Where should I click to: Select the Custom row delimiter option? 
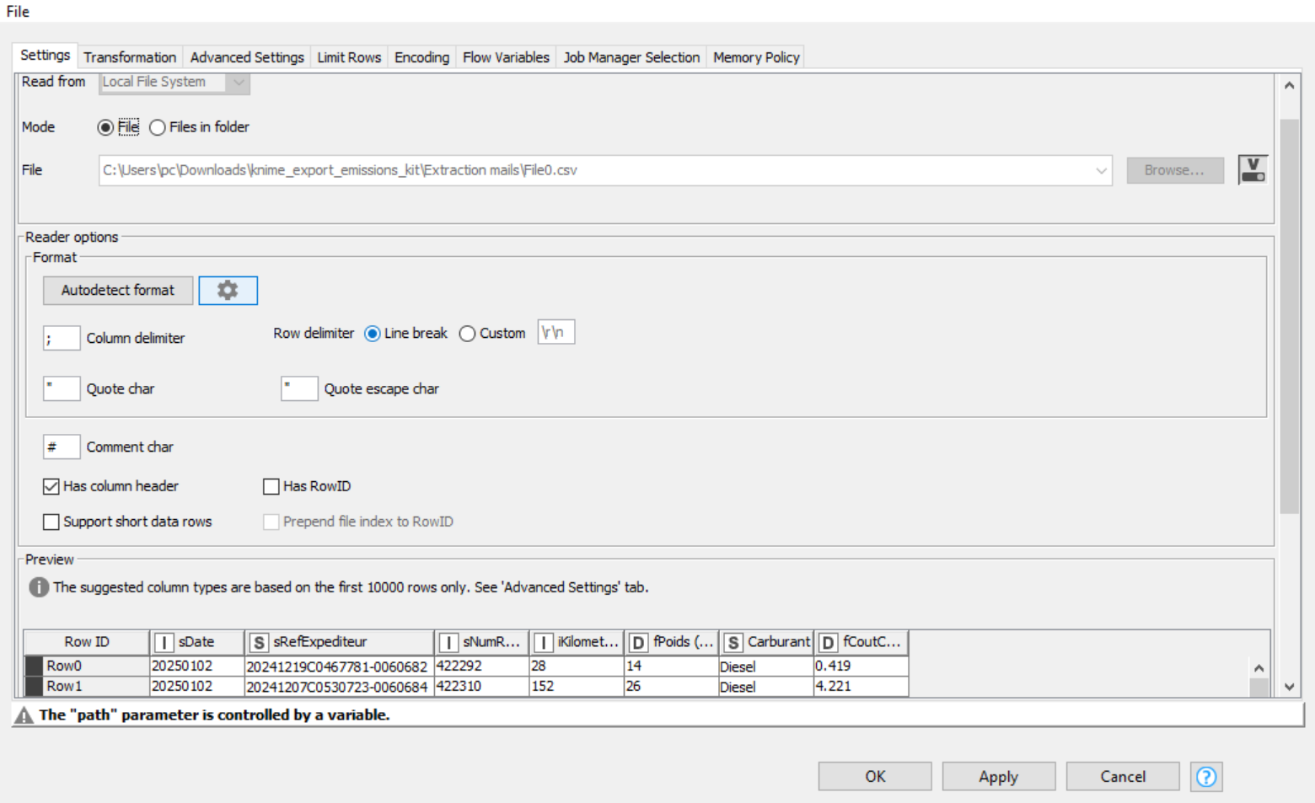pyautogui.click(x=467, y=333)
